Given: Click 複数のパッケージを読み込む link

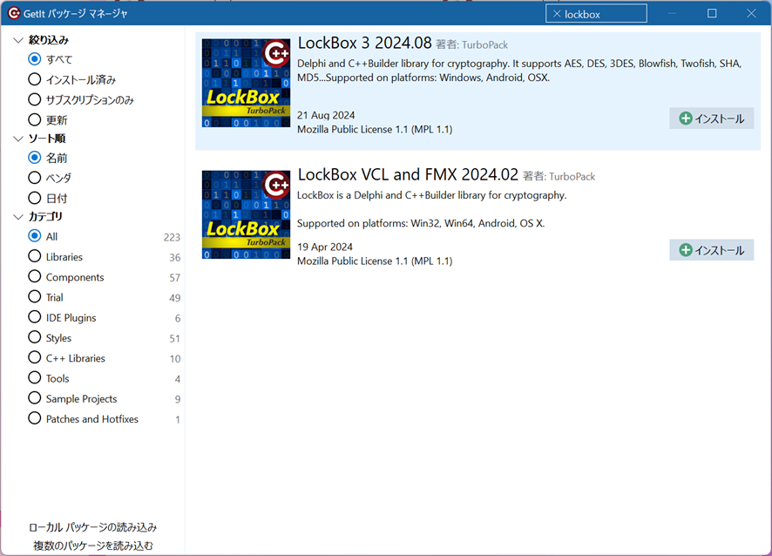Looking at the screenshot, I should pyautogui.click(x=92, y=546).
